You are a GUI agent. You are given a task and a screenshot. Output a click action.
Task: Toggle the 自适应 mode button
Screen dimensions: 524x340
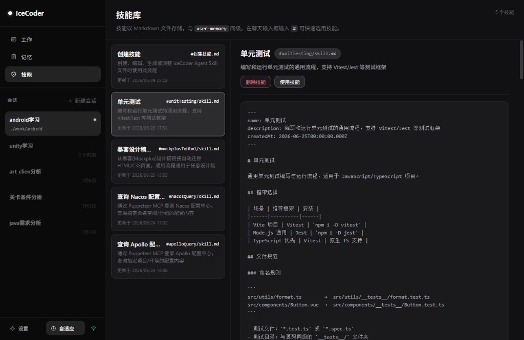(65, 328)
